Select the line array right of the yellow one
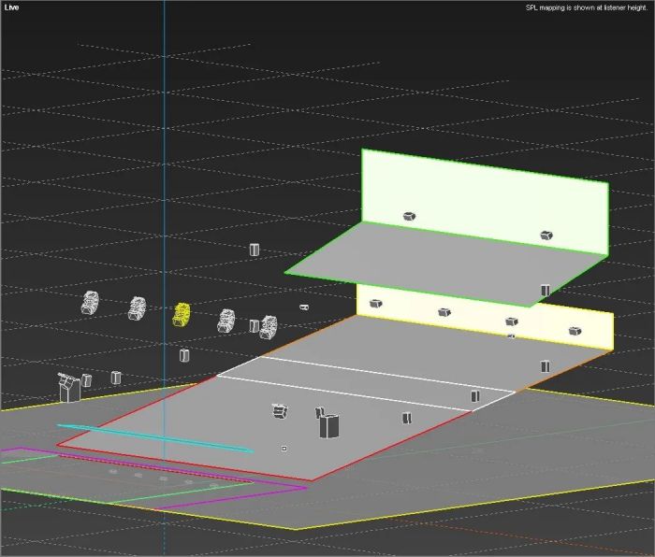 226,321
